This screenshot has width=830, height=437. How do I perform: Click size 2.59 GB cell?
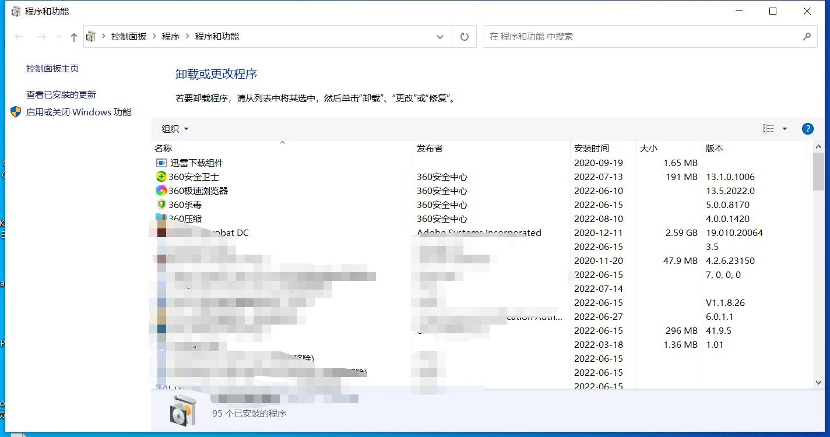click(681, 233)
